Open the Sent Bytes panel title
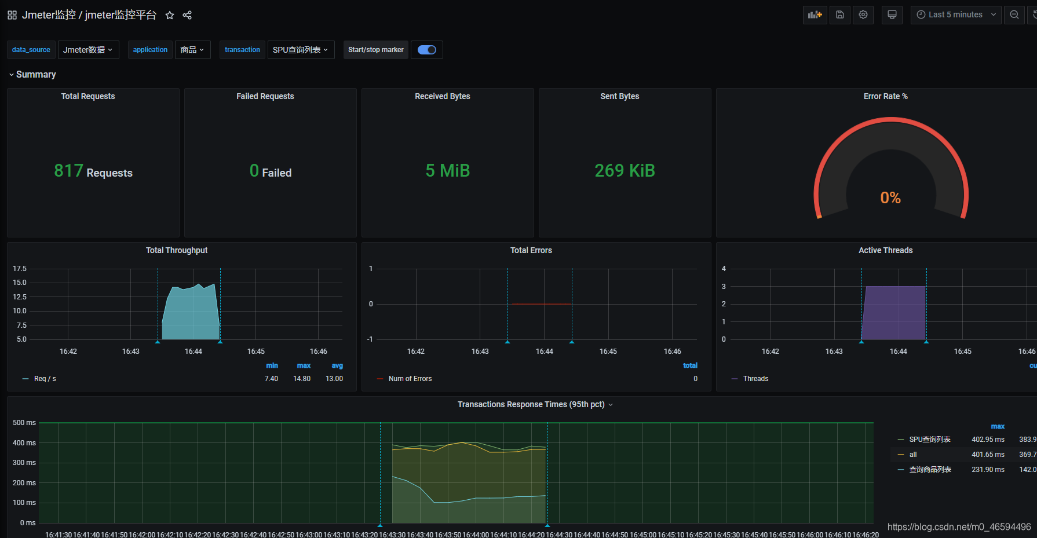The image size is (1037, 538). 620,96
